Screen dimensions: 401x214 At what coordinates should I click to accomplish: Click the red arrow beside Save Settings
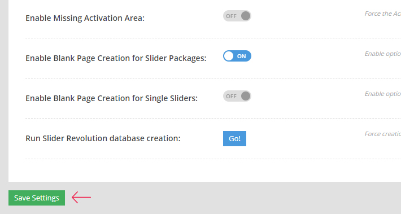81,198
